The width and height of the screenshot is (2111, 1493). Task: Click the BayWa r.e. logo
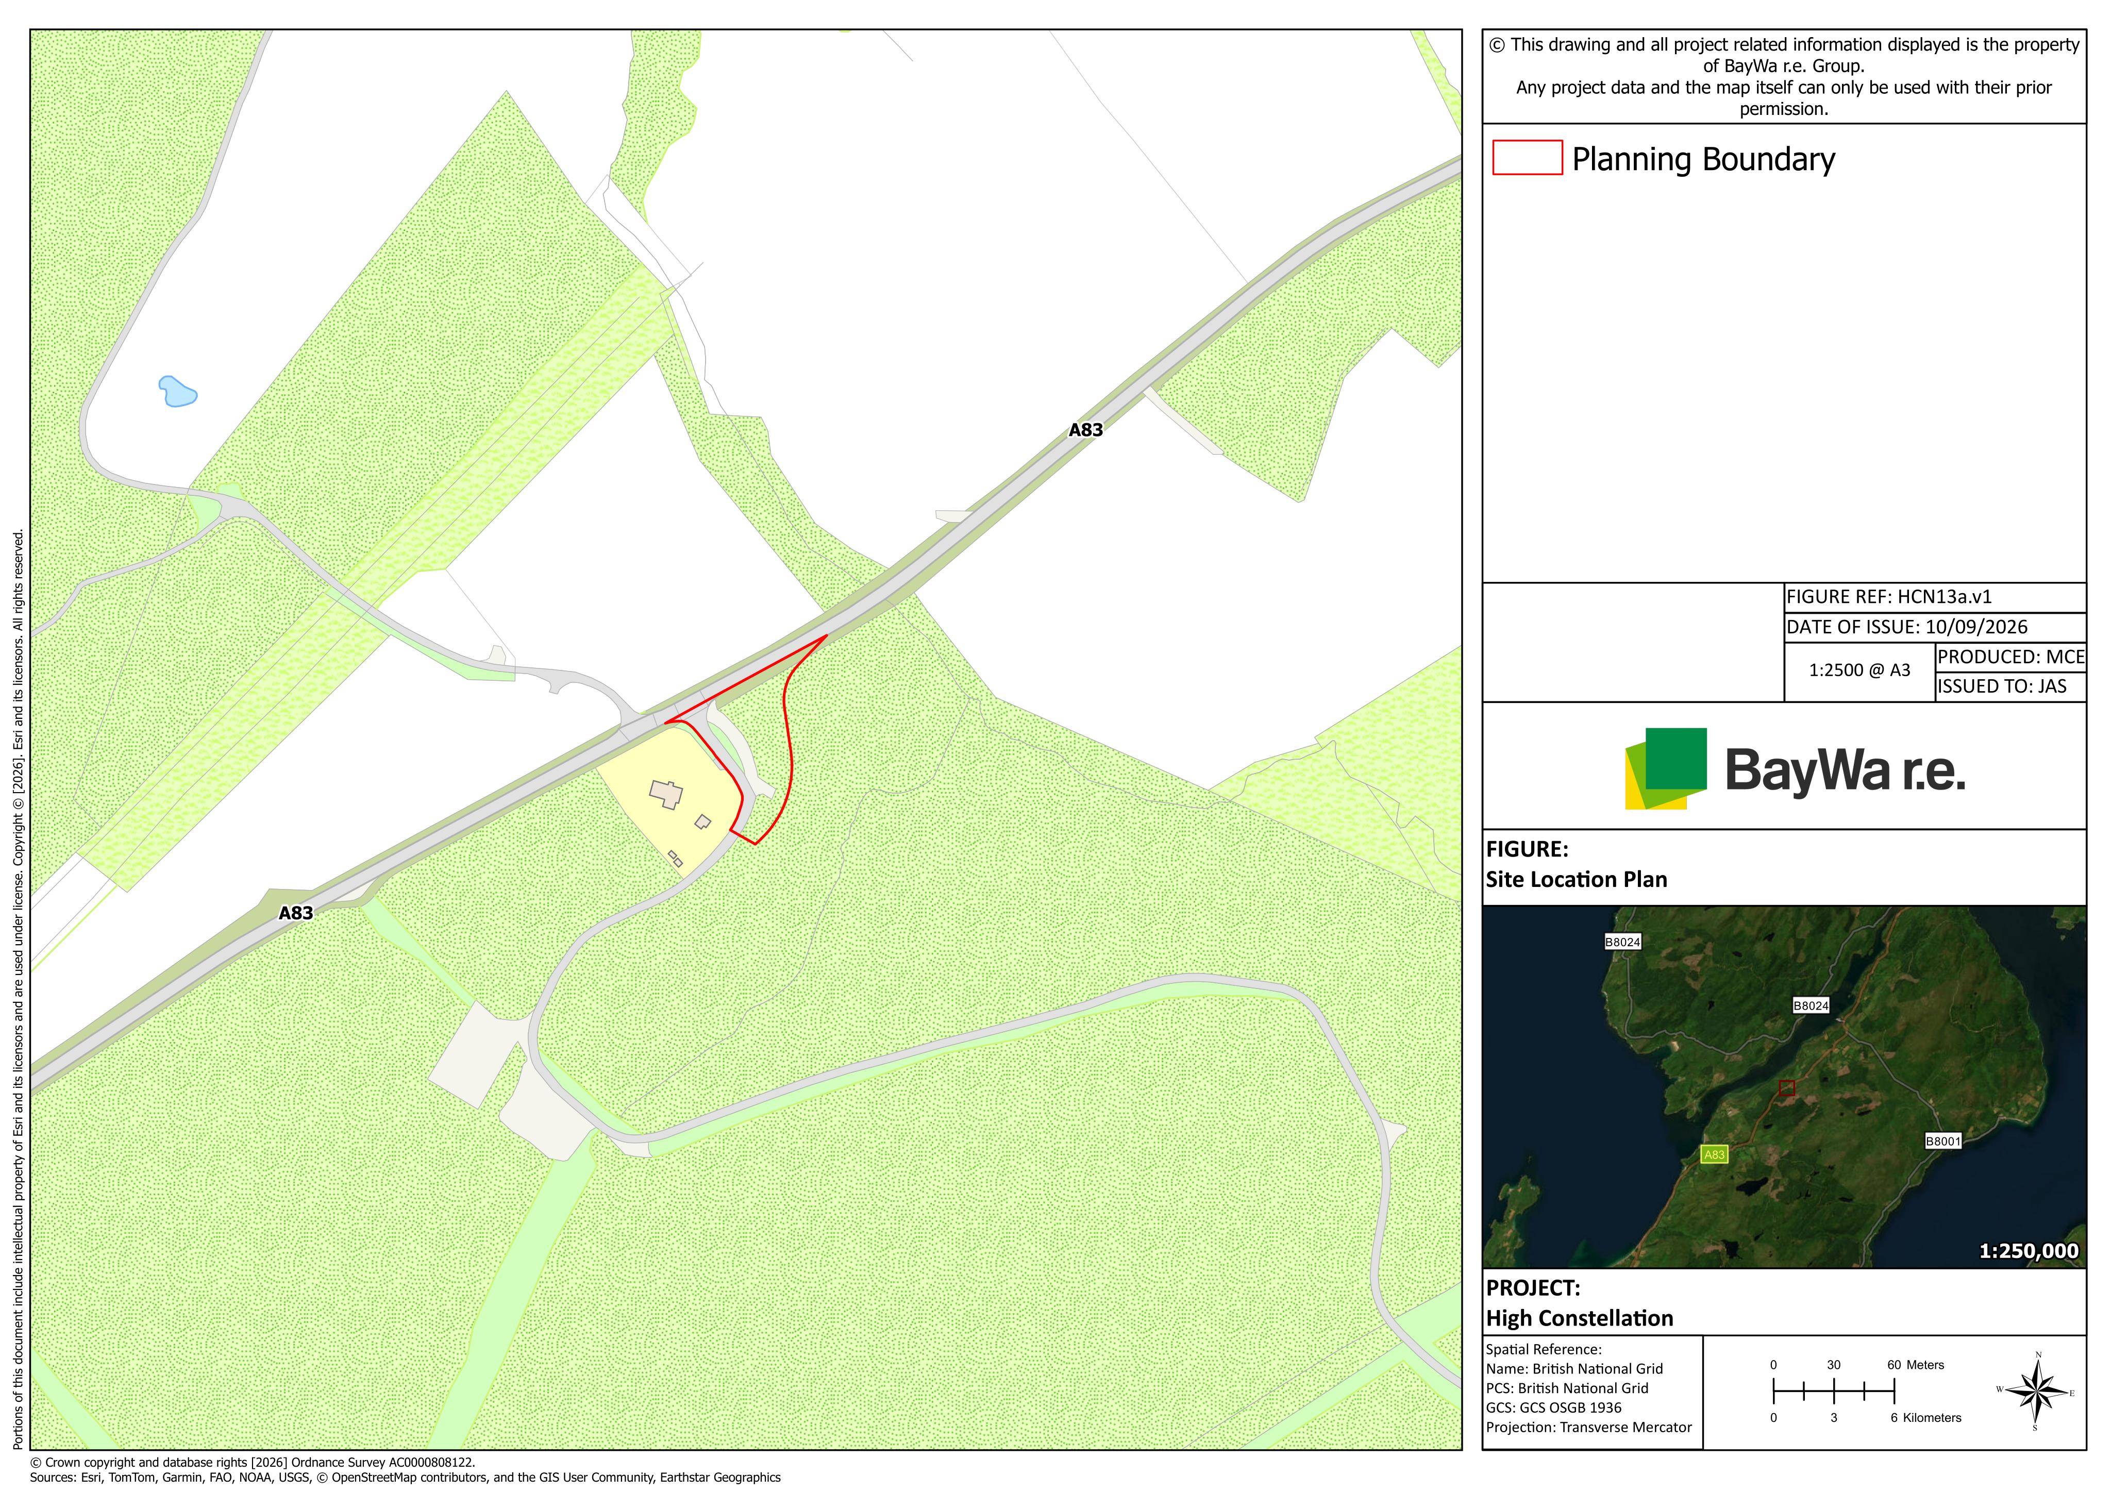(x=1794, y=768)
